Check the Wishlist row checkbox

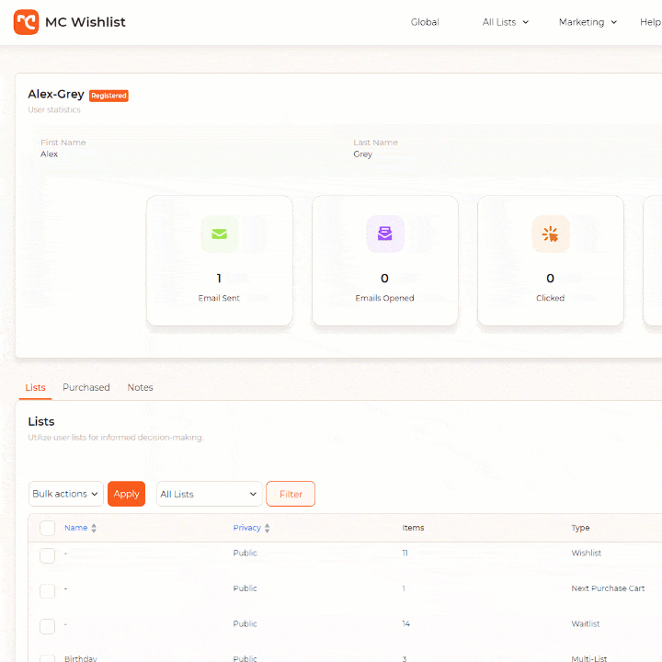tap(48, 555)
